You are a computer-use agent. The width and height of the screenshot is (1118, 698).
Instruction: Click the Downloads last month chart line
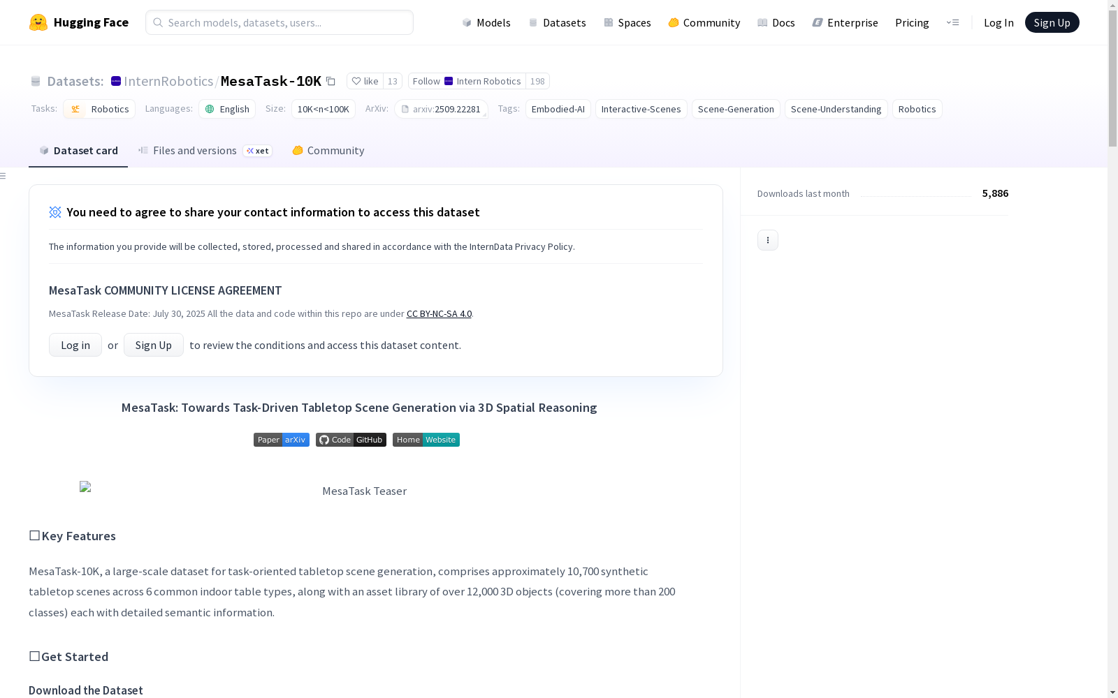tap(916, 196)
